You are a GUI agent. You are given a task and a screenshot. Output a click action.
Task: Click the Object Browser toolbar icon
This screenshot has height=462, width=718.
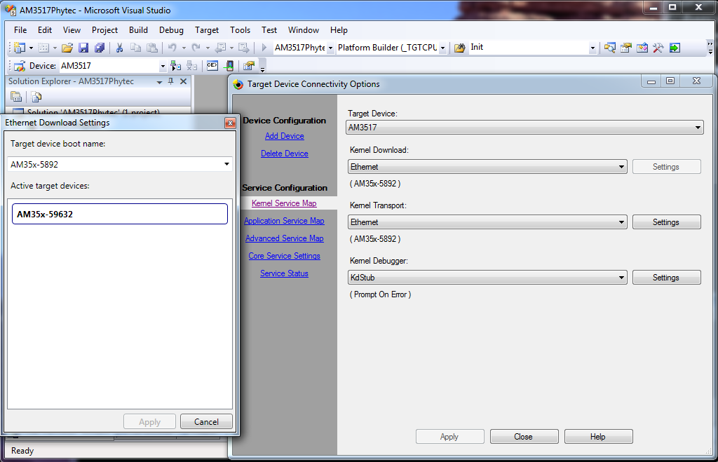point(642,48)
